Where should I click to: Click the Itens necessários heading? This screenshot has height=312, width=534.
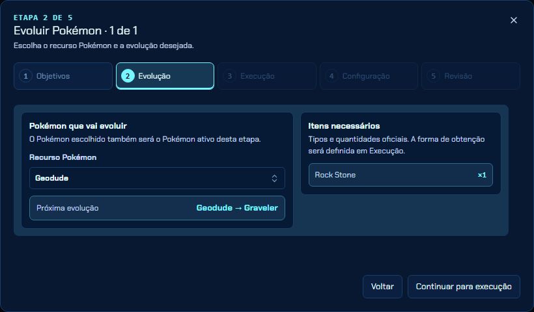coord(344,125)
